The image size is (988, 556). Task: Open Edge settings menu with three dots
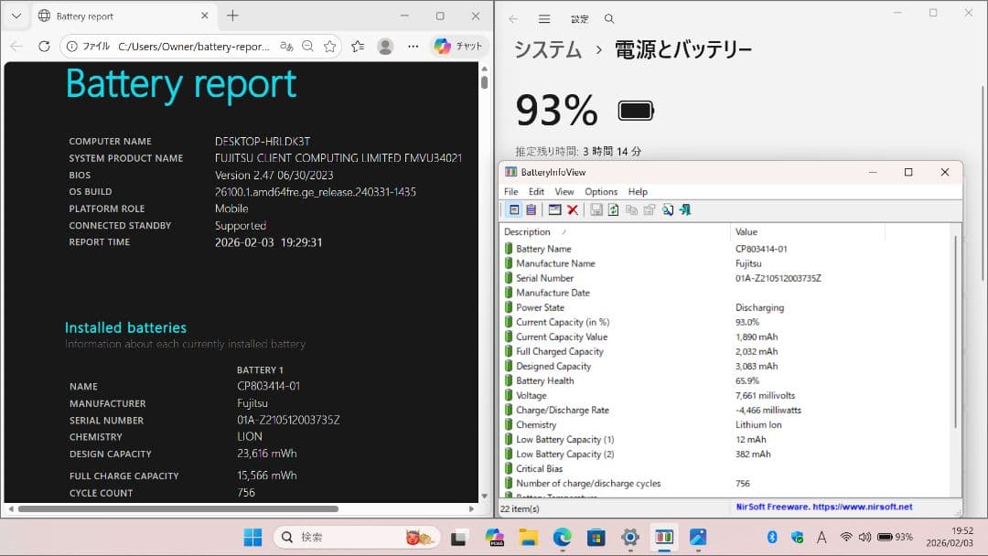coord(413,45)
